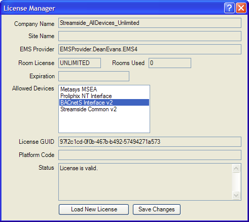
Task: Select BACnetS Interface v2 list item
Action: pos(104,103)
